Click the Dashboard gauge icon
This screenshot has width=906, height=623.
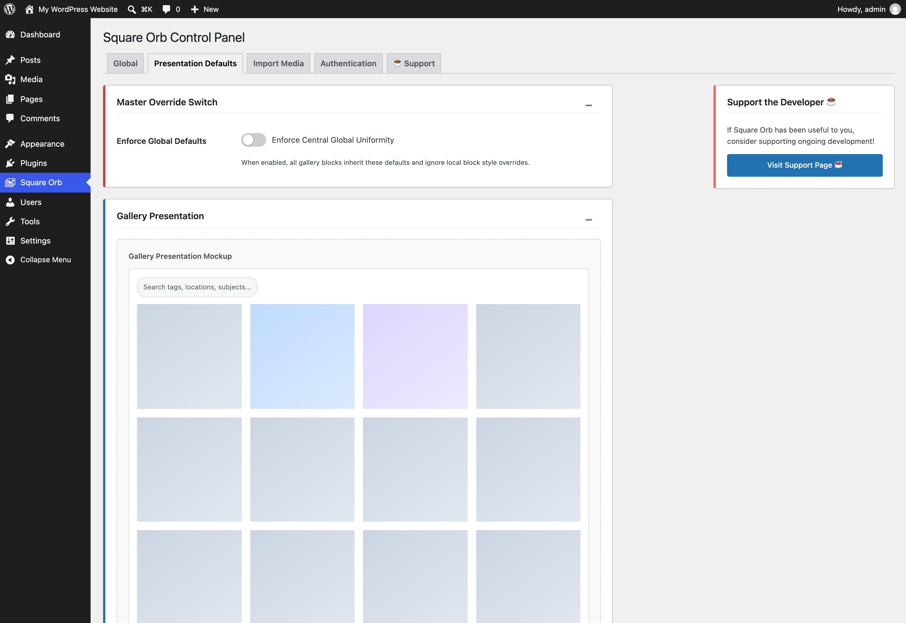click(10, 35)
